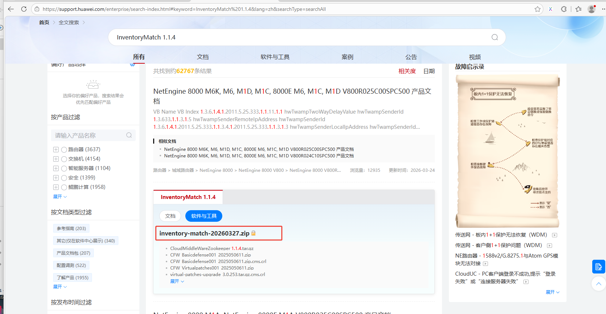Image resolution: width=606 pixels, height=314 pixels.
Task: Click the 文档 pill button under InventoryMatch
Action: 170,216
